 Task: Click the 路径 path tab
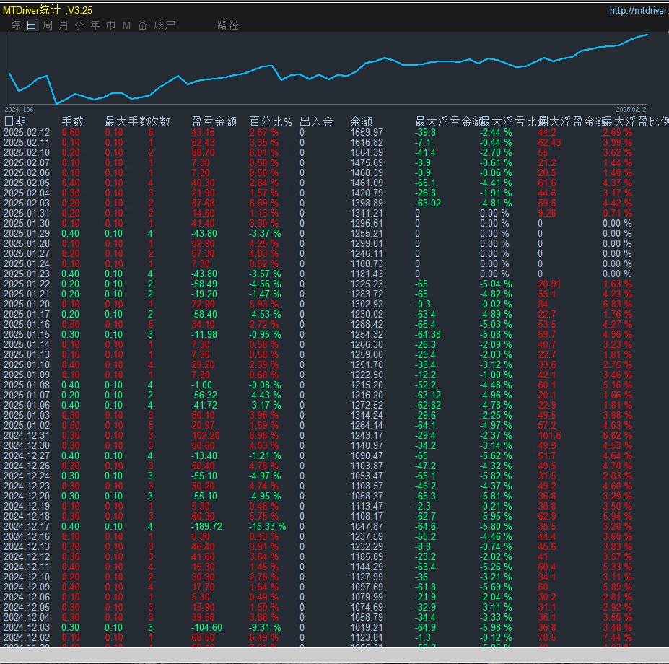point(227,25)
